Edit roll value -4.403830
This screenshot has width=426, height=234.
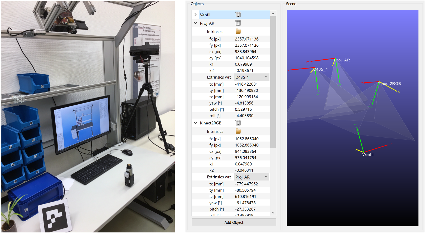click(x=244, y=116)
